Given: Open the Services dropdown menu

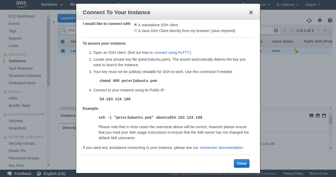Looking at the screenshot, I should tap(52, 4).
